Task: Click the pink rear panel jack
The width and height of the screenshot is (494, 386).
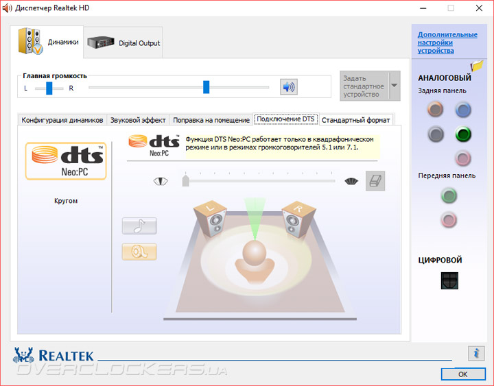Action: [x=463, y=158]
